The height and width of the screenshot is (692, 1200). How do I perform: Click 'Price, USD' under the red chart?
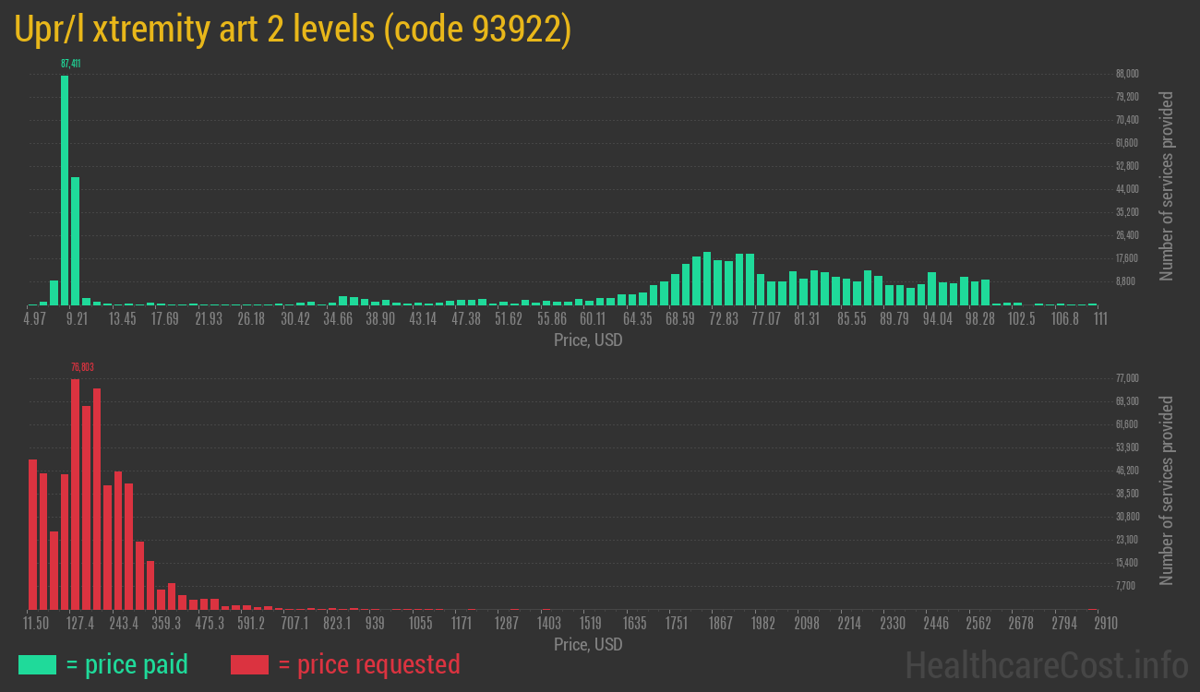(588, 645)
